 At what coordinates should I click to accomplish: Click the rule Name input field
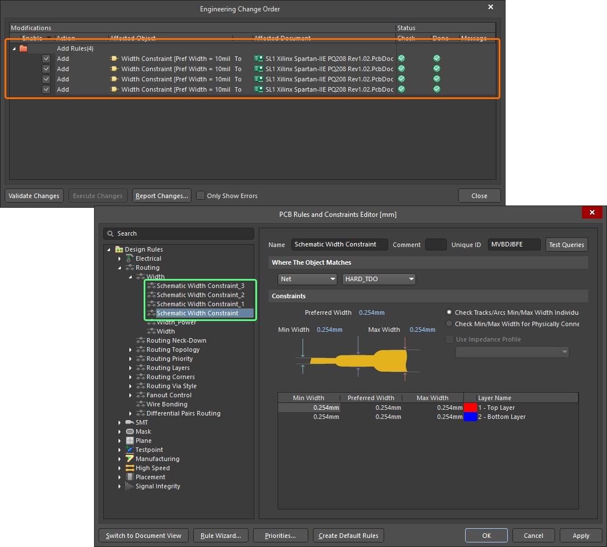[x=339, y=244]
